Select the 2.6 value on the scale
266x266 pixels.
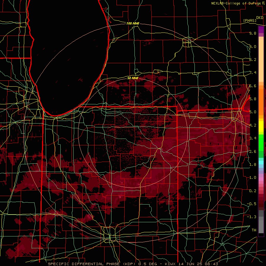click(253, 151)
